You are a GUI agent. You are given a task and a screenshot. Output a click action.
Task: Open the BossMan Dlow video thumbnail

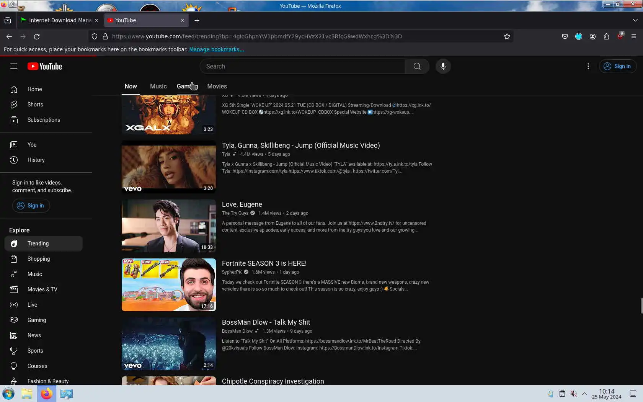point(169,344)
